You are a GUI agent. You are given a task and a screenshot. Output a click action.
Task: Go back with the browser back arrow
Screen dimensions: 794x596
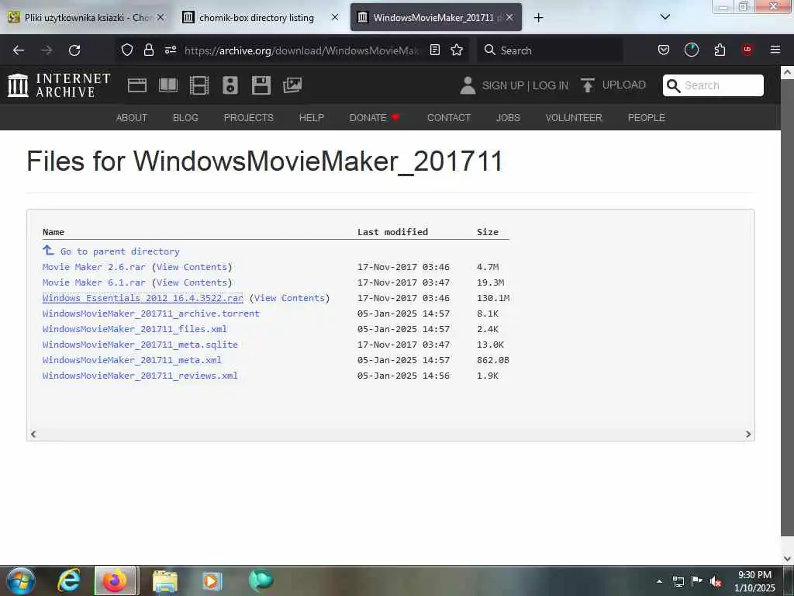click(x=19, y=50)
